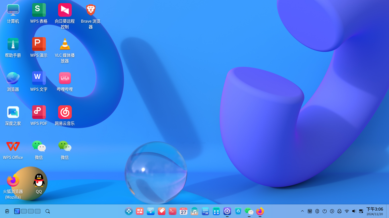Open the search magnifier in the dock
389x218 pixels.
[x=48, y=211]
